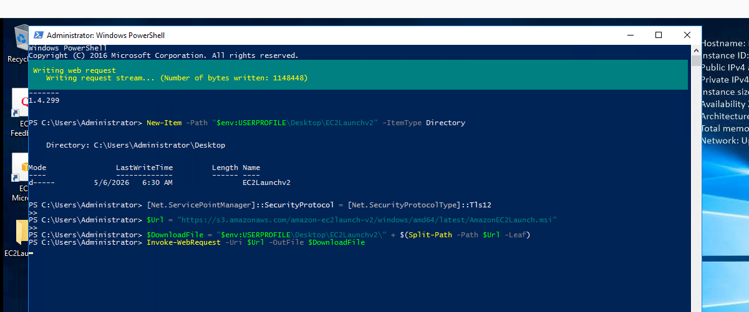Select the EC2 Microsoft desktop shortcut icon
749x312 pixels.
click(x=20, y=177)
